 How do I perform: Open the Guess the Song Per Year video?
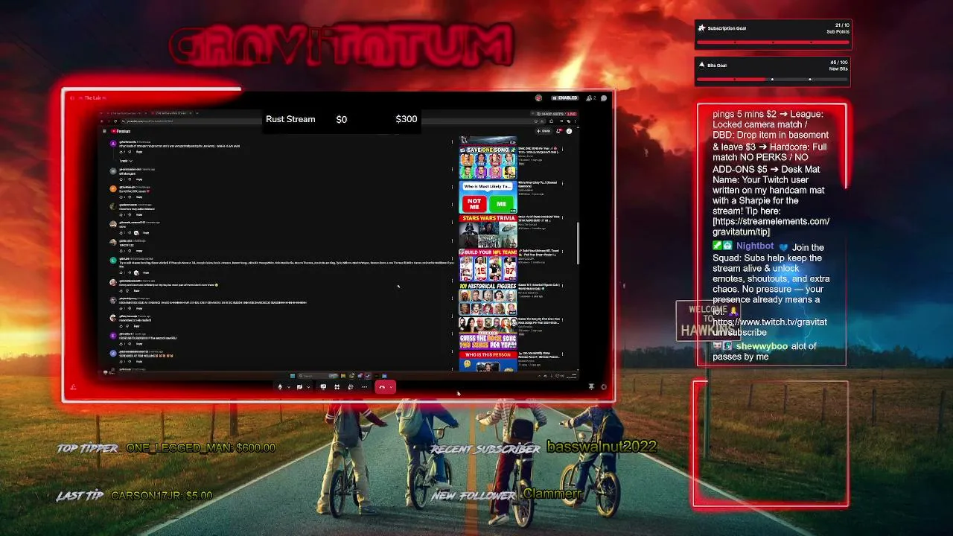point(488,334)
